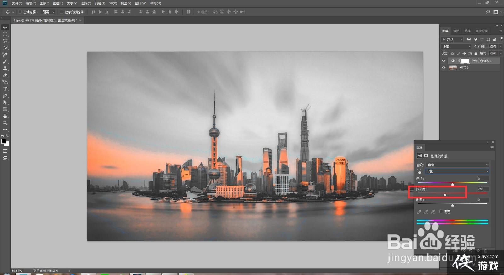Filter layers by type (T) icon
The height and width of the screenshot is (275, 504).
pyautogui.click(x=482, y=39)
